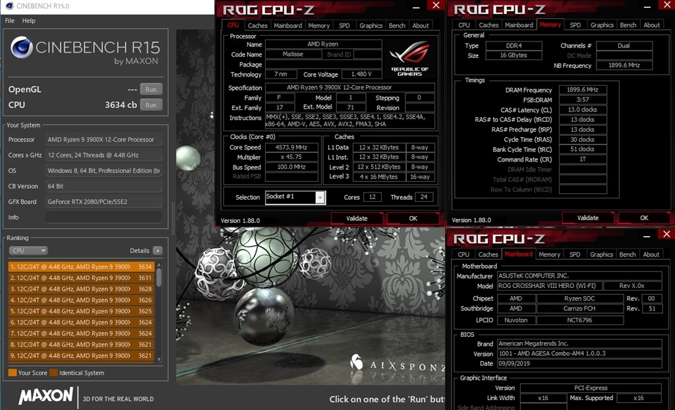675x410 pixels.
Task: Select CPU tab in CPU-Z CPU window
Action: click(233, 26)
